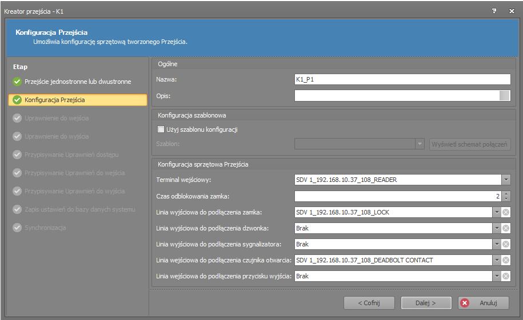Click the Nazwa field containing K1_P1
This screenshot has width=523, height=320.
[402, 79]
